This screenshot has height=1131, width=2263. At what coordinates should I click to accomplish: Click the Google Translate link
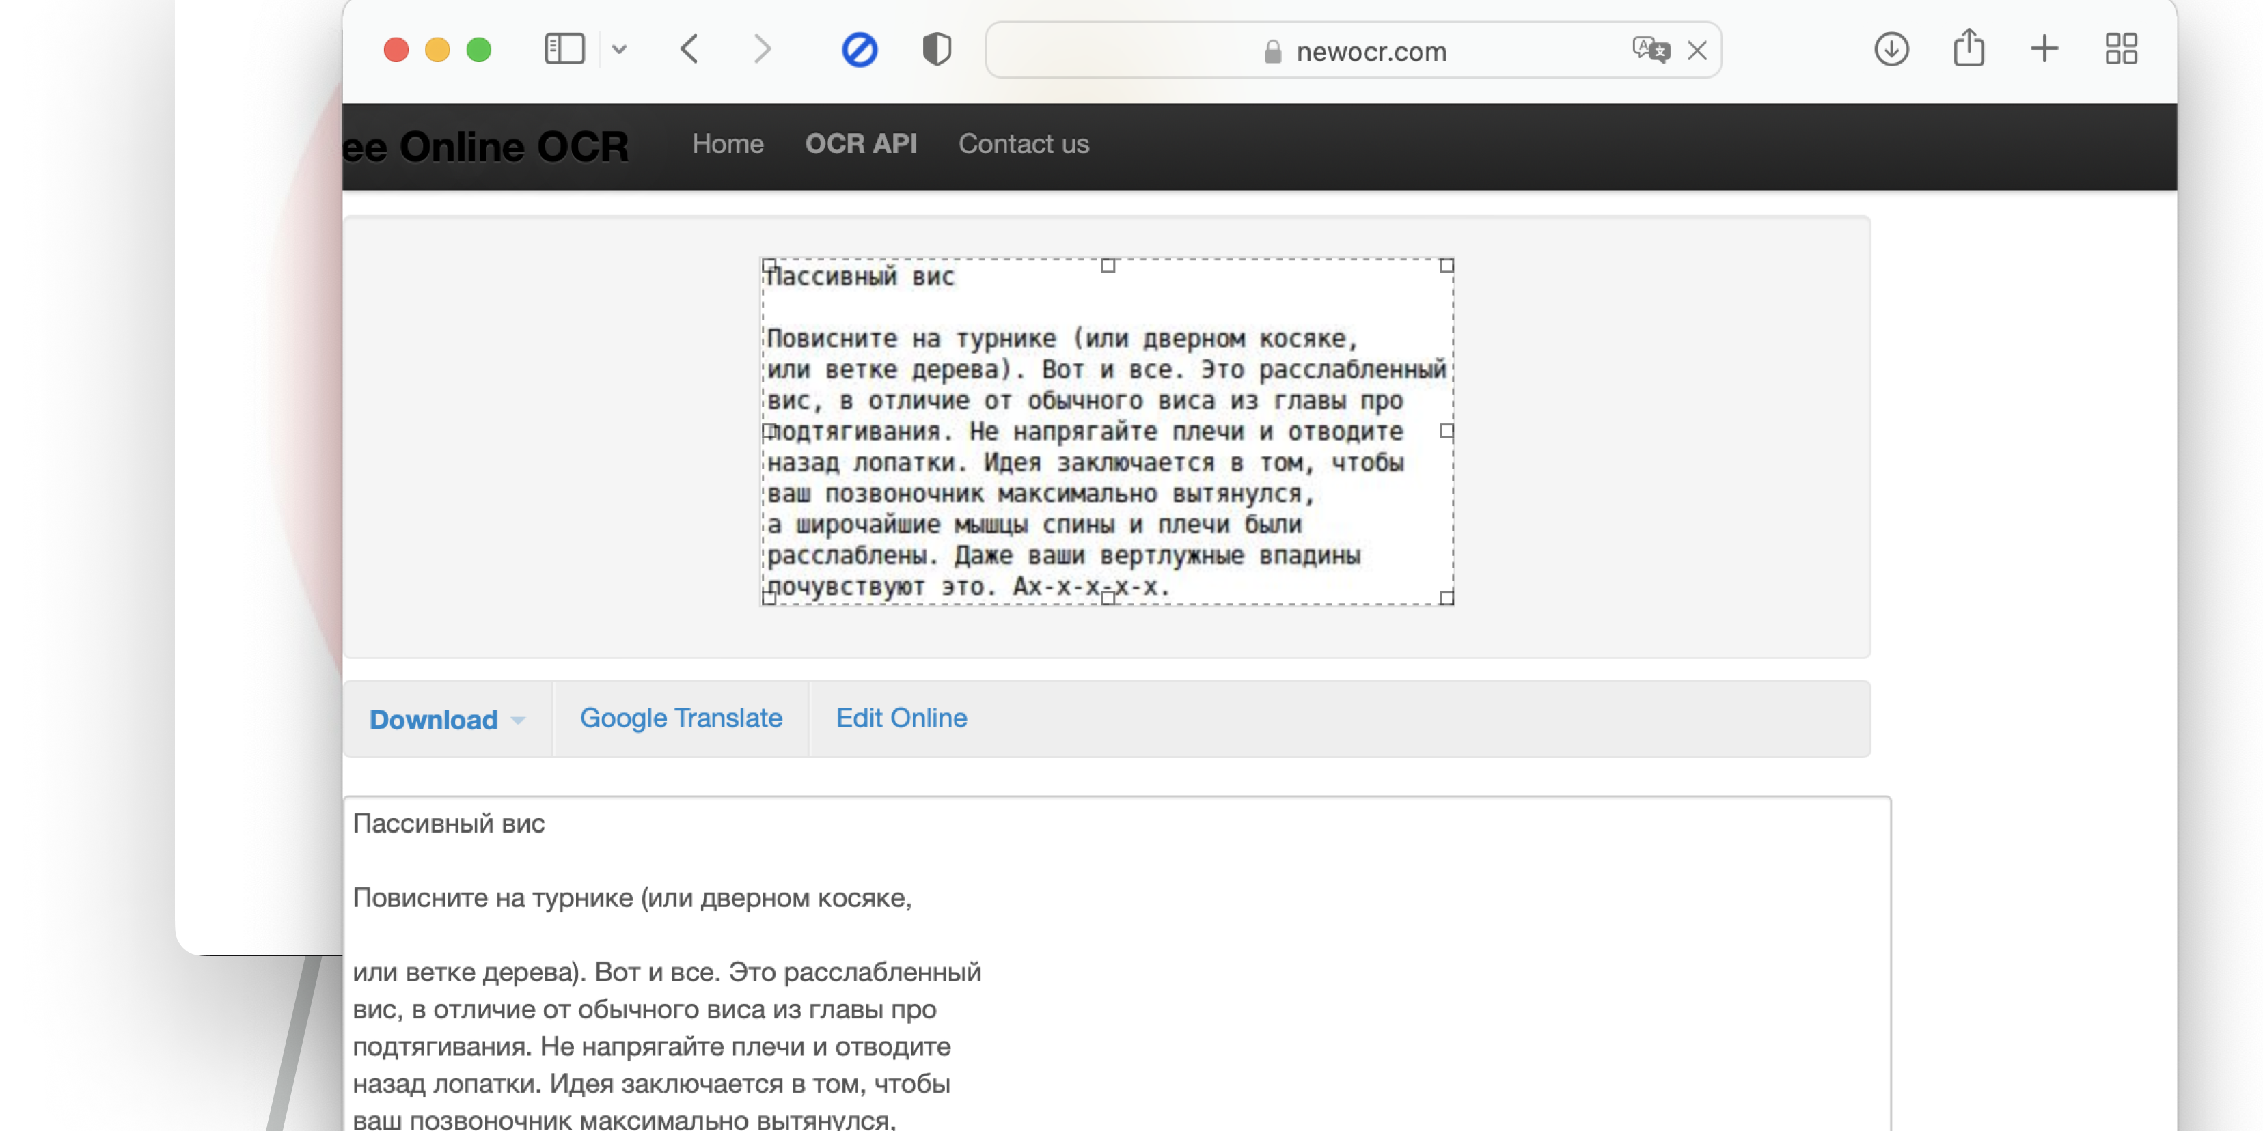(681, 718)
